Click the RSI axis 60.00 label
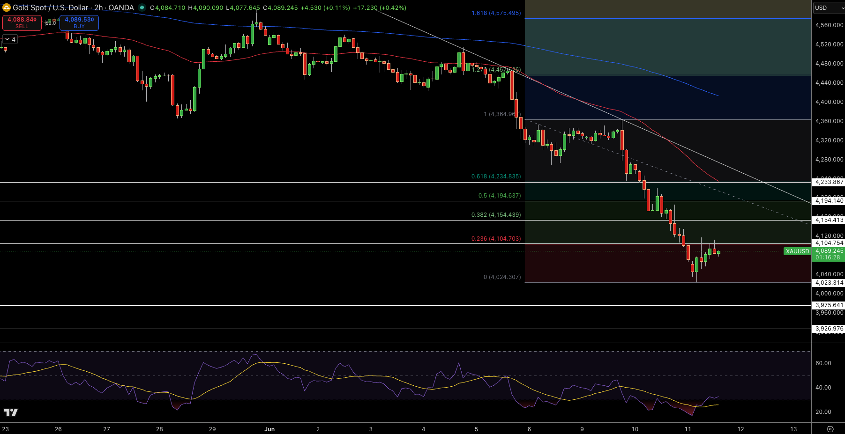Viewport: 845px width, 434px height. (823, 363)
